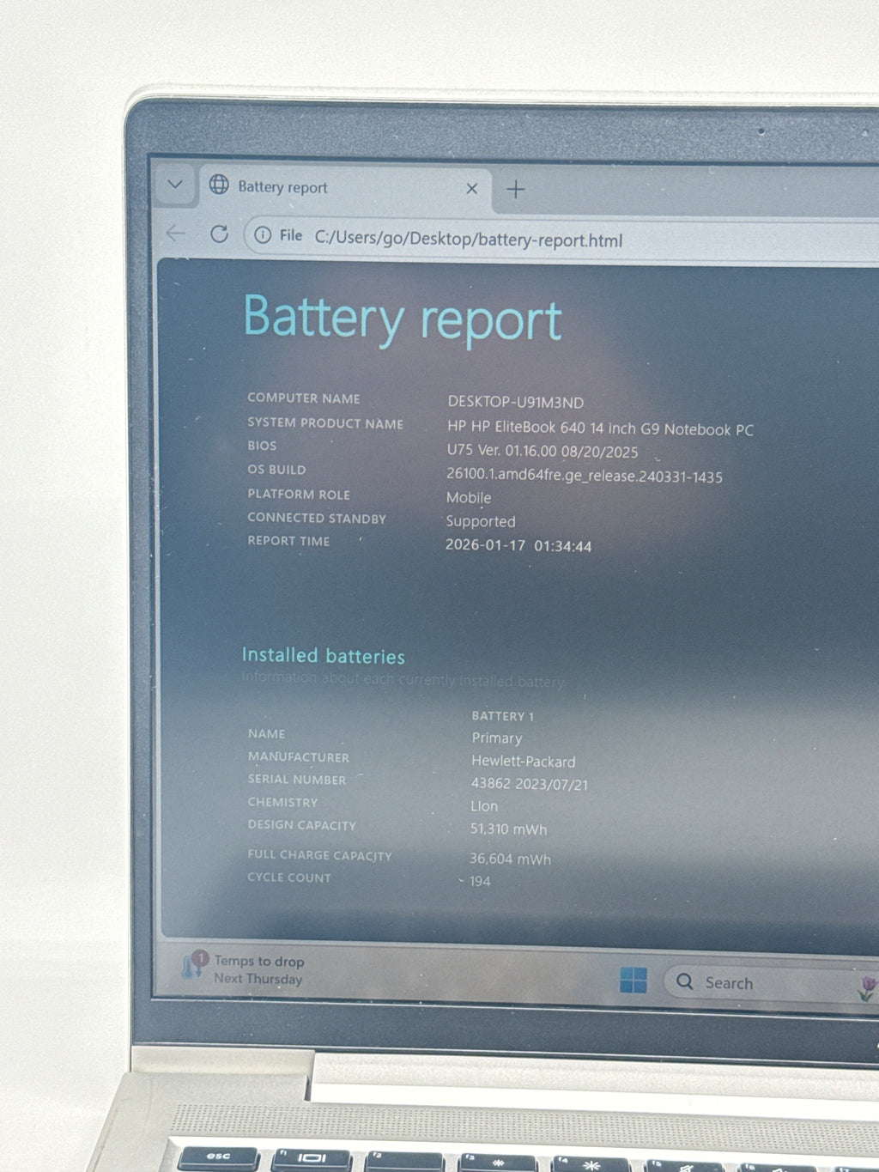Select BIOS value U75 Ver. 01.16.00
Image resolution: width=879 pixels, height=1172 pixels.
(x=543, y=451)
